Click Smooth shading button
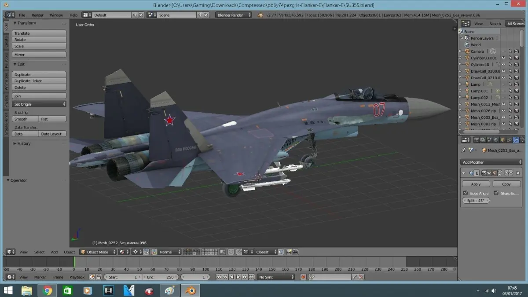 26,119
